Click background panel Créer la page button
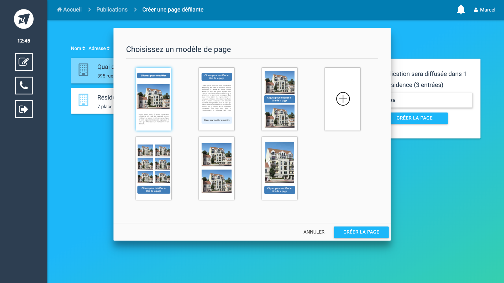Screen dimensions: 504x283 click(x=419, y=118)
